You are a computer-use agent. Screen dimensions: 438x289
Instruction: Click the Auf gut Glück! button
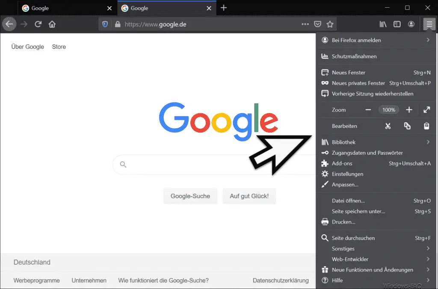(249, 196)
